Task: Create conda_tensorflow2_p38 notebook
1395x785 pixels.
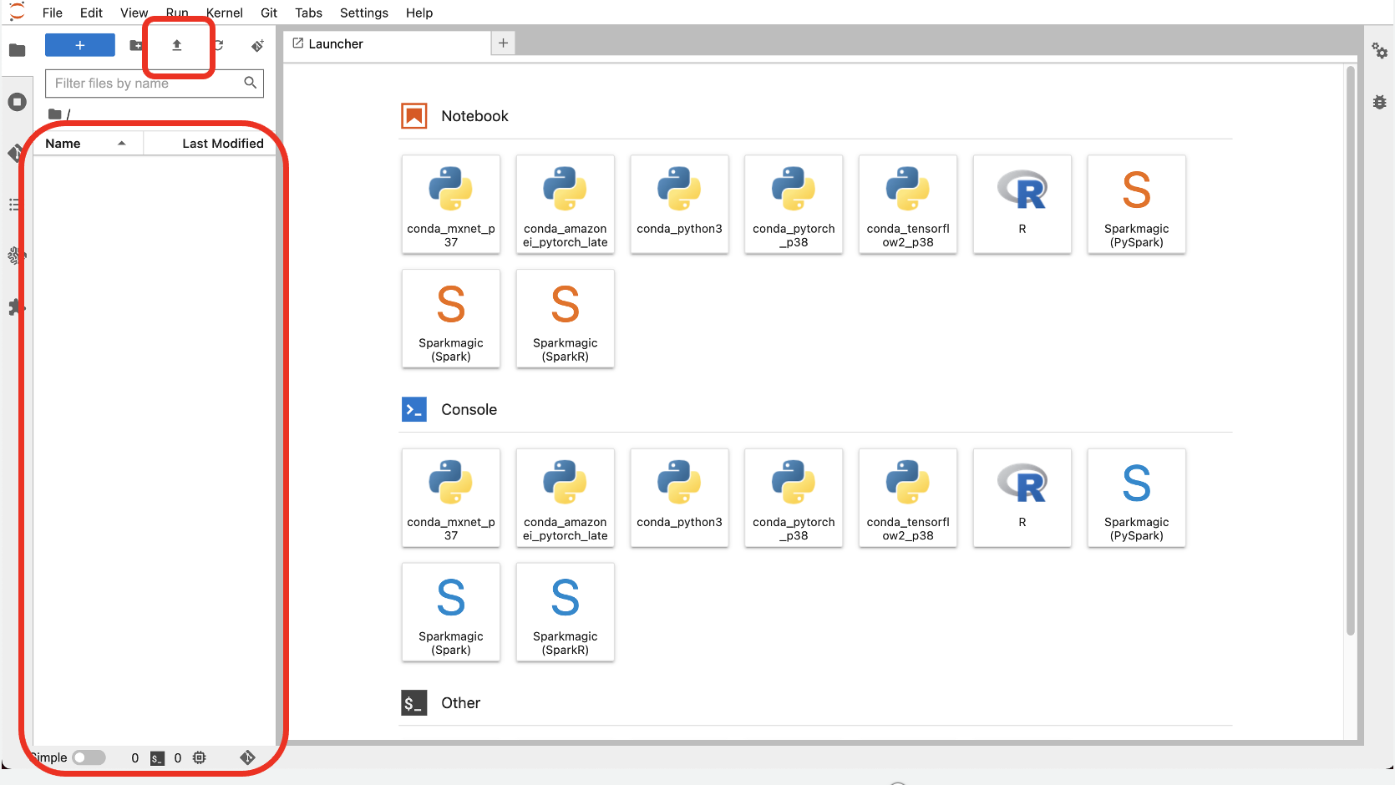Action: (x=908, y=205)
